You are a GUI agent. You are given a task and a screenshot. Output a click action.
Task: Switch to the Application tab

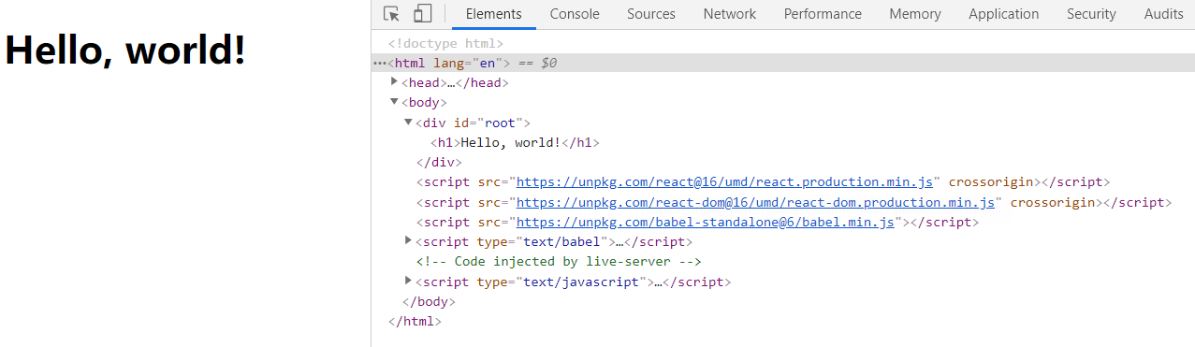pyautogui.click(x=1003, y=14)
